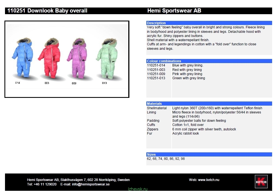Click the 'Padding' materials label
Image resolution: width=276 pixels, height=191 pixels.
[153, 121]
